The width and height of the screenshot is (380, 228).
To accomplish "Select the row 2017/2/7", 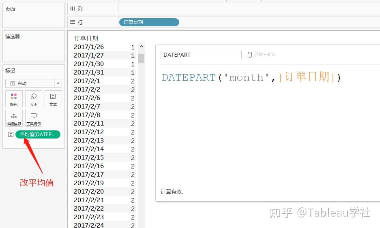I will click(x=104, y=106).
